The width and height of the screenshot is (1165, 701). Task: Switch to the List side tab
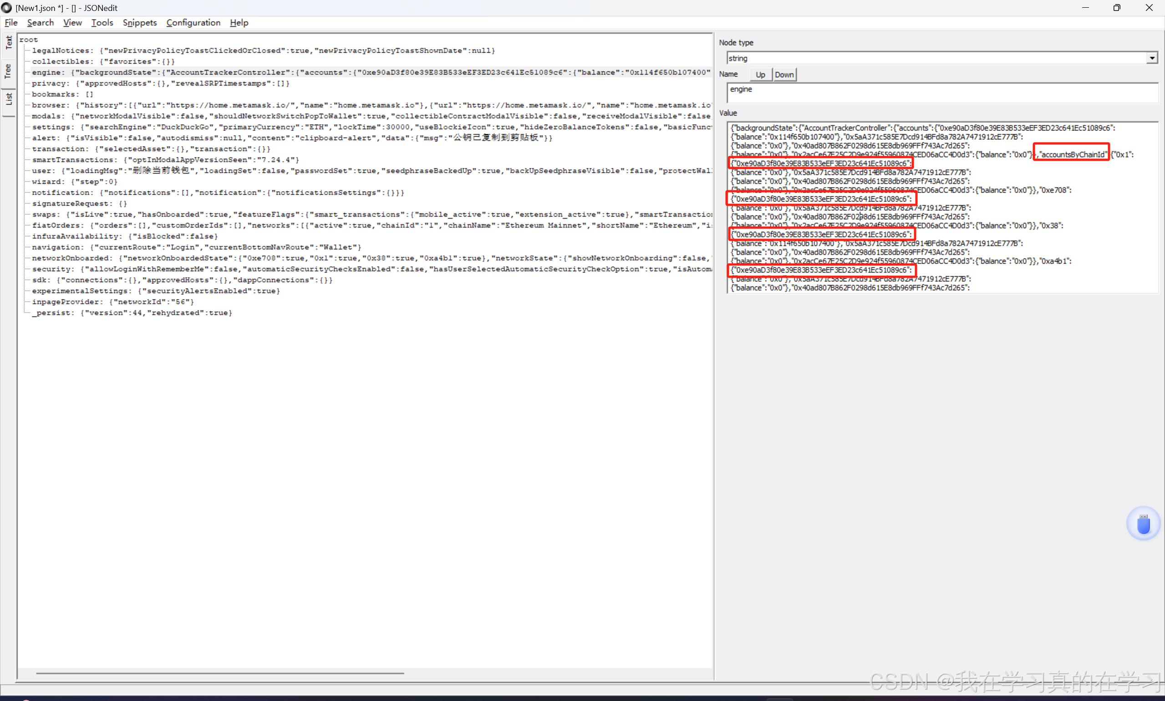click(x=9, y=99)
